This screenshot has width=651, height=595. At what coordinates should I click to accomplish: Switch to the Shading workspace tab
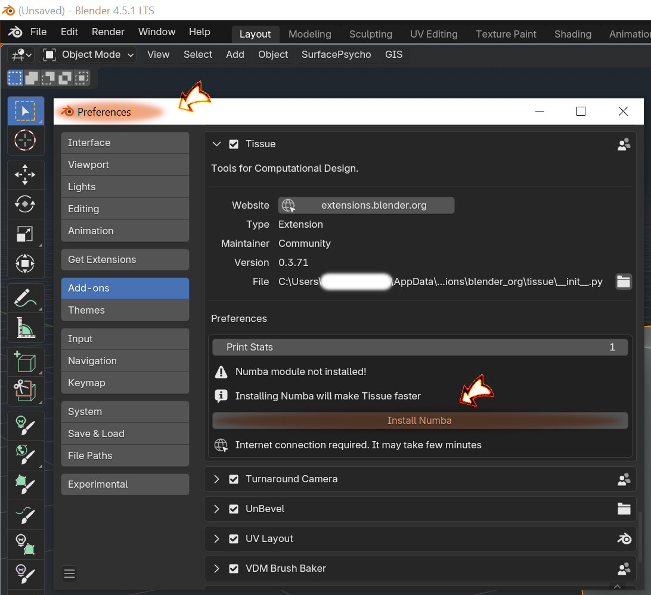point(572,34)
